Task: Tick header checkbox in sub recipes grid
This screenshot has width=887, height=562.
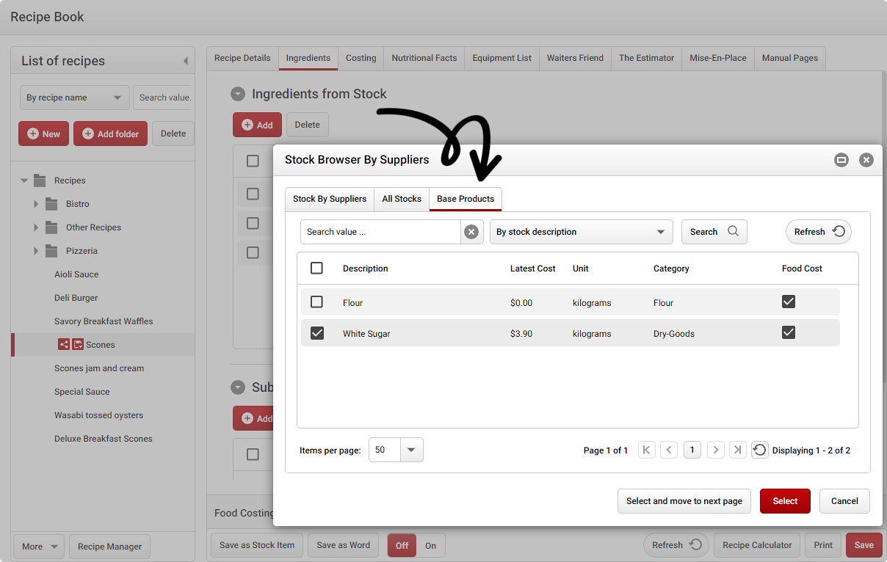Action: pos(253,454)
